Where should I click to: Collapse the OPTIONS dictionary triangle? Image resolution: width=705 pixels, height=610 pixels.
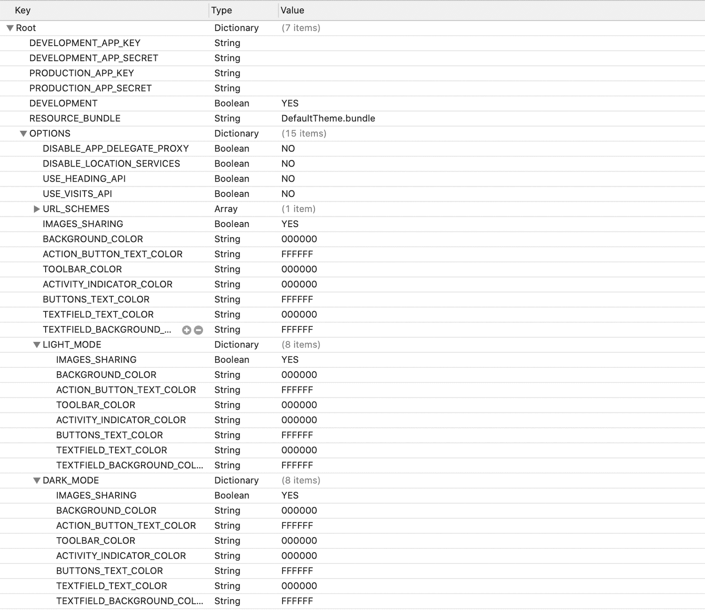point(23,134)
